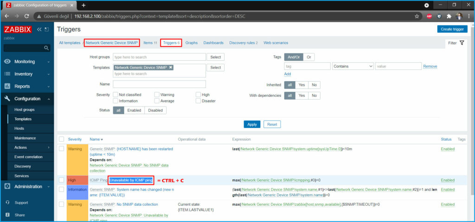Open the Web scenarios tab
This screenshot has width=475, height=222.
(x=276, y=43)
